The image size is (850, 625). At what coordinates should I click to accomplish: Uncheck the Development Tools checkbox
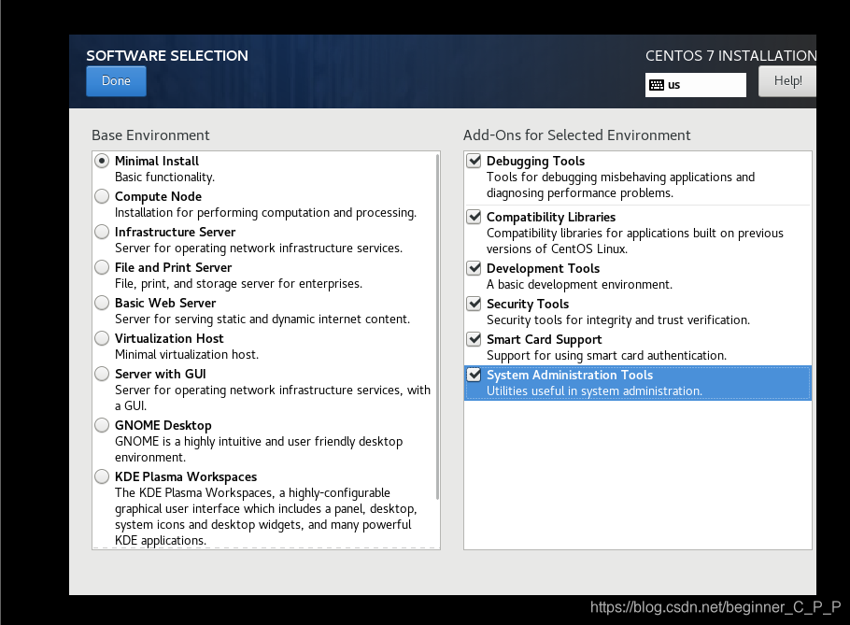click(x=475, y=268)
